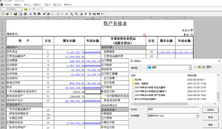Image resolution: width=222 pixels, height=129 pixels.
Task: Click the 流动资产合计 cell
Action: 24,101
